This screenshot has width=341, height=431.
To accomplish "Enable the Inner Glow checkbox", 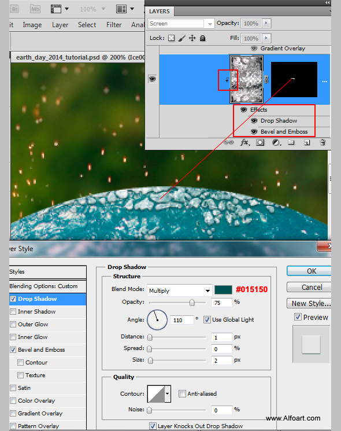I will click(x=13, y=337).
